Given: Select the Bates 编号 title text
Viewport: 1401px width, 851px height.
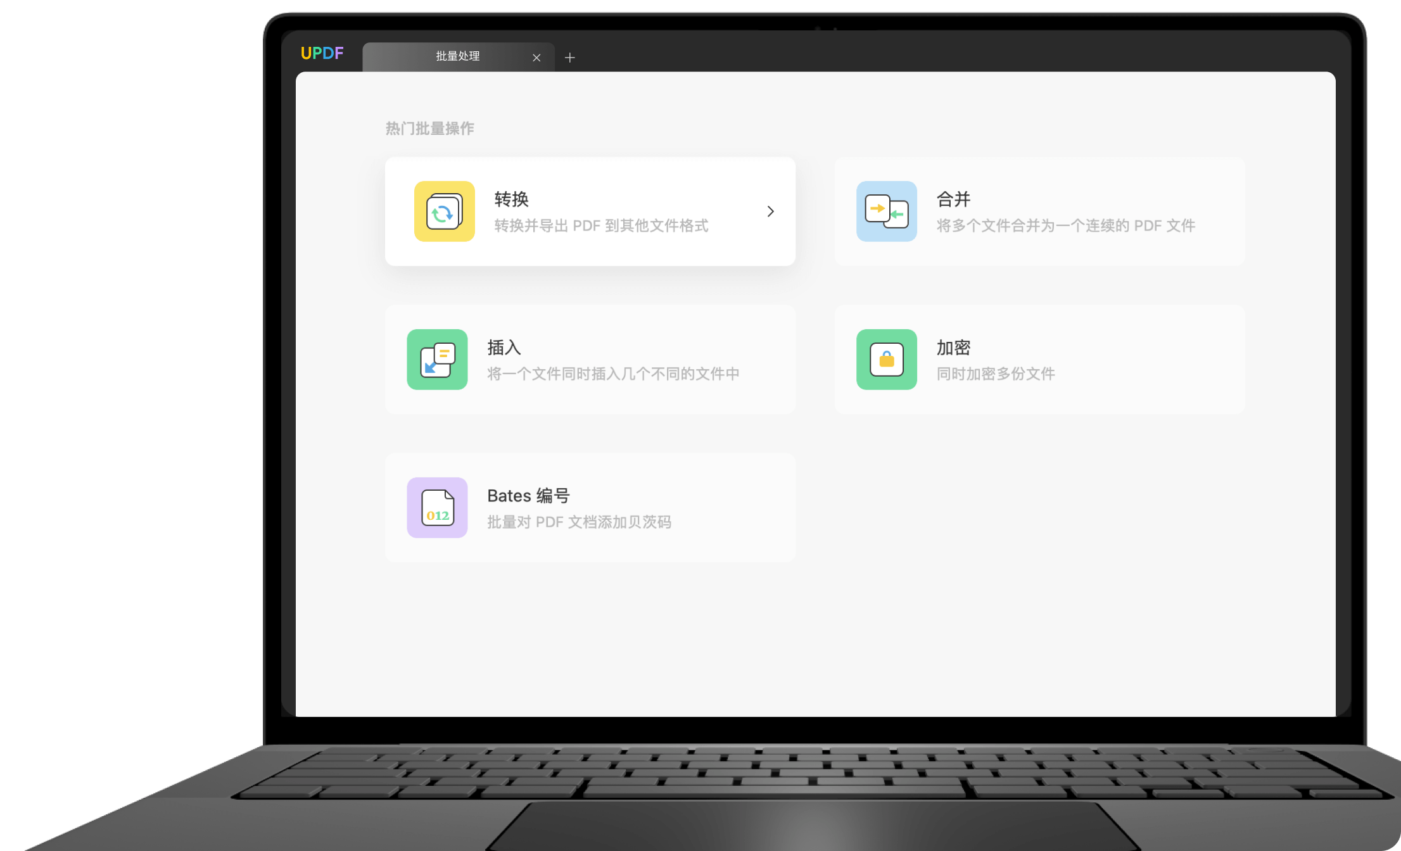Looking at the screenshot, I should [x=528, y=496].
